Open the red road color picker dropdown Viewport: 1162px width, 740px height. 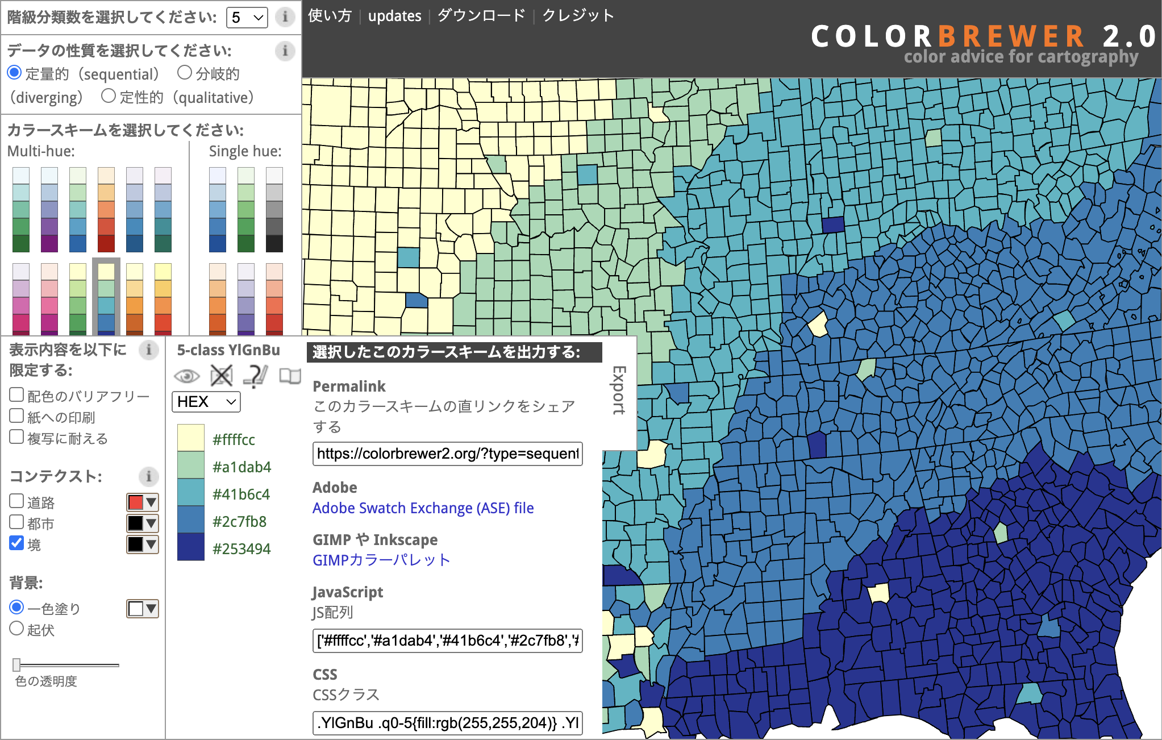[143, 502]
